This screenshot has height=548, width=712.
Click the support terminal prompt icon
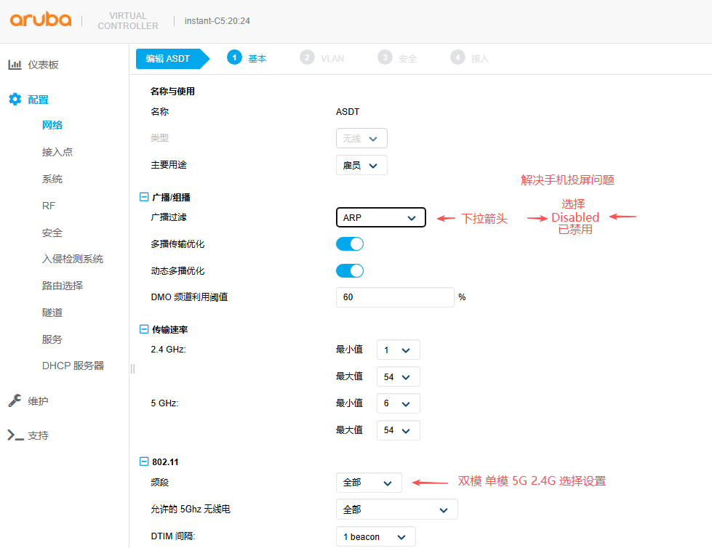point(15,435)
